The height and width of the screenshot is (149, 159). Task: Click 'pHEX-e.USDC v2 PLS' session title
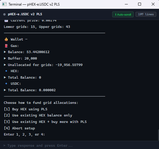tap(25, 14)
